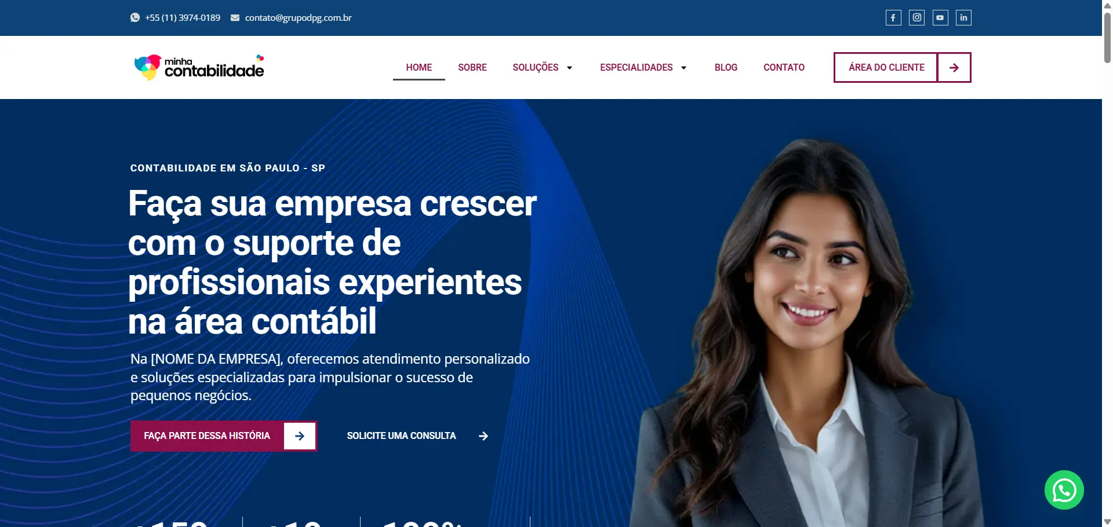Click the Minha Contabilidade logo

click(x=199, y=67)
